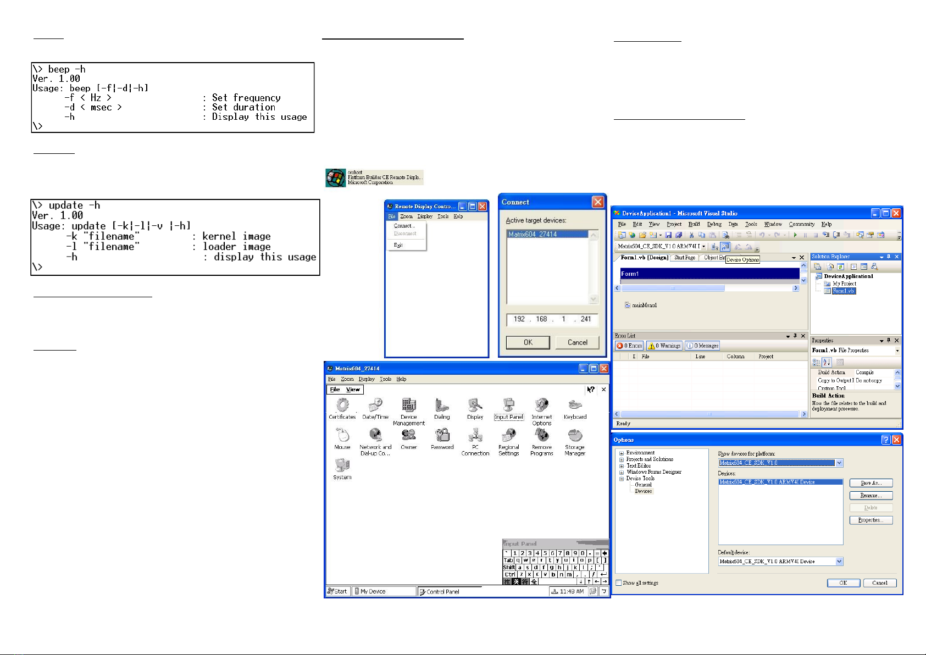Image resolution: width=926 pixels, height=655 pixels.
Task: Click the Device Options toolbar icon in Visual Studio
Action: [725, 247]
